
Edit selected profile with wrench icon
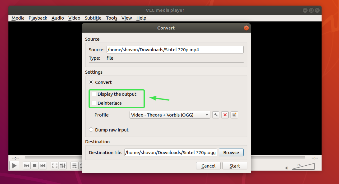[216, 115]
